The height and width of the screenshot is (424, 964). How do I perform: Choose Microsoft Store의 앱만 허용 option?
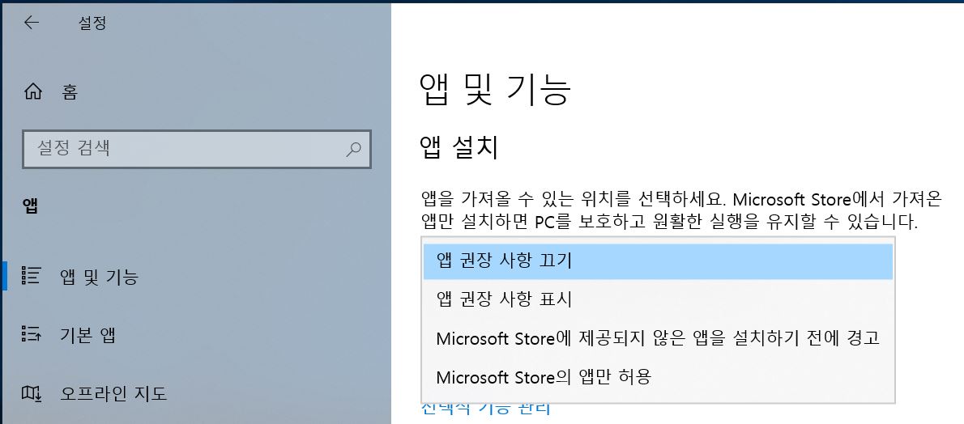click(x=658, y=376)
